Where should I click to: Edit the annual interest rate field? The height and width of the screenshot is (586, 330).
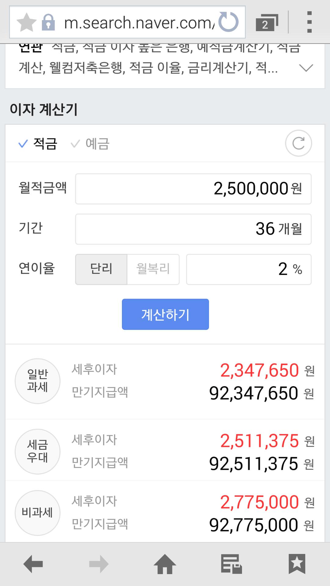[x=248, y=269]
